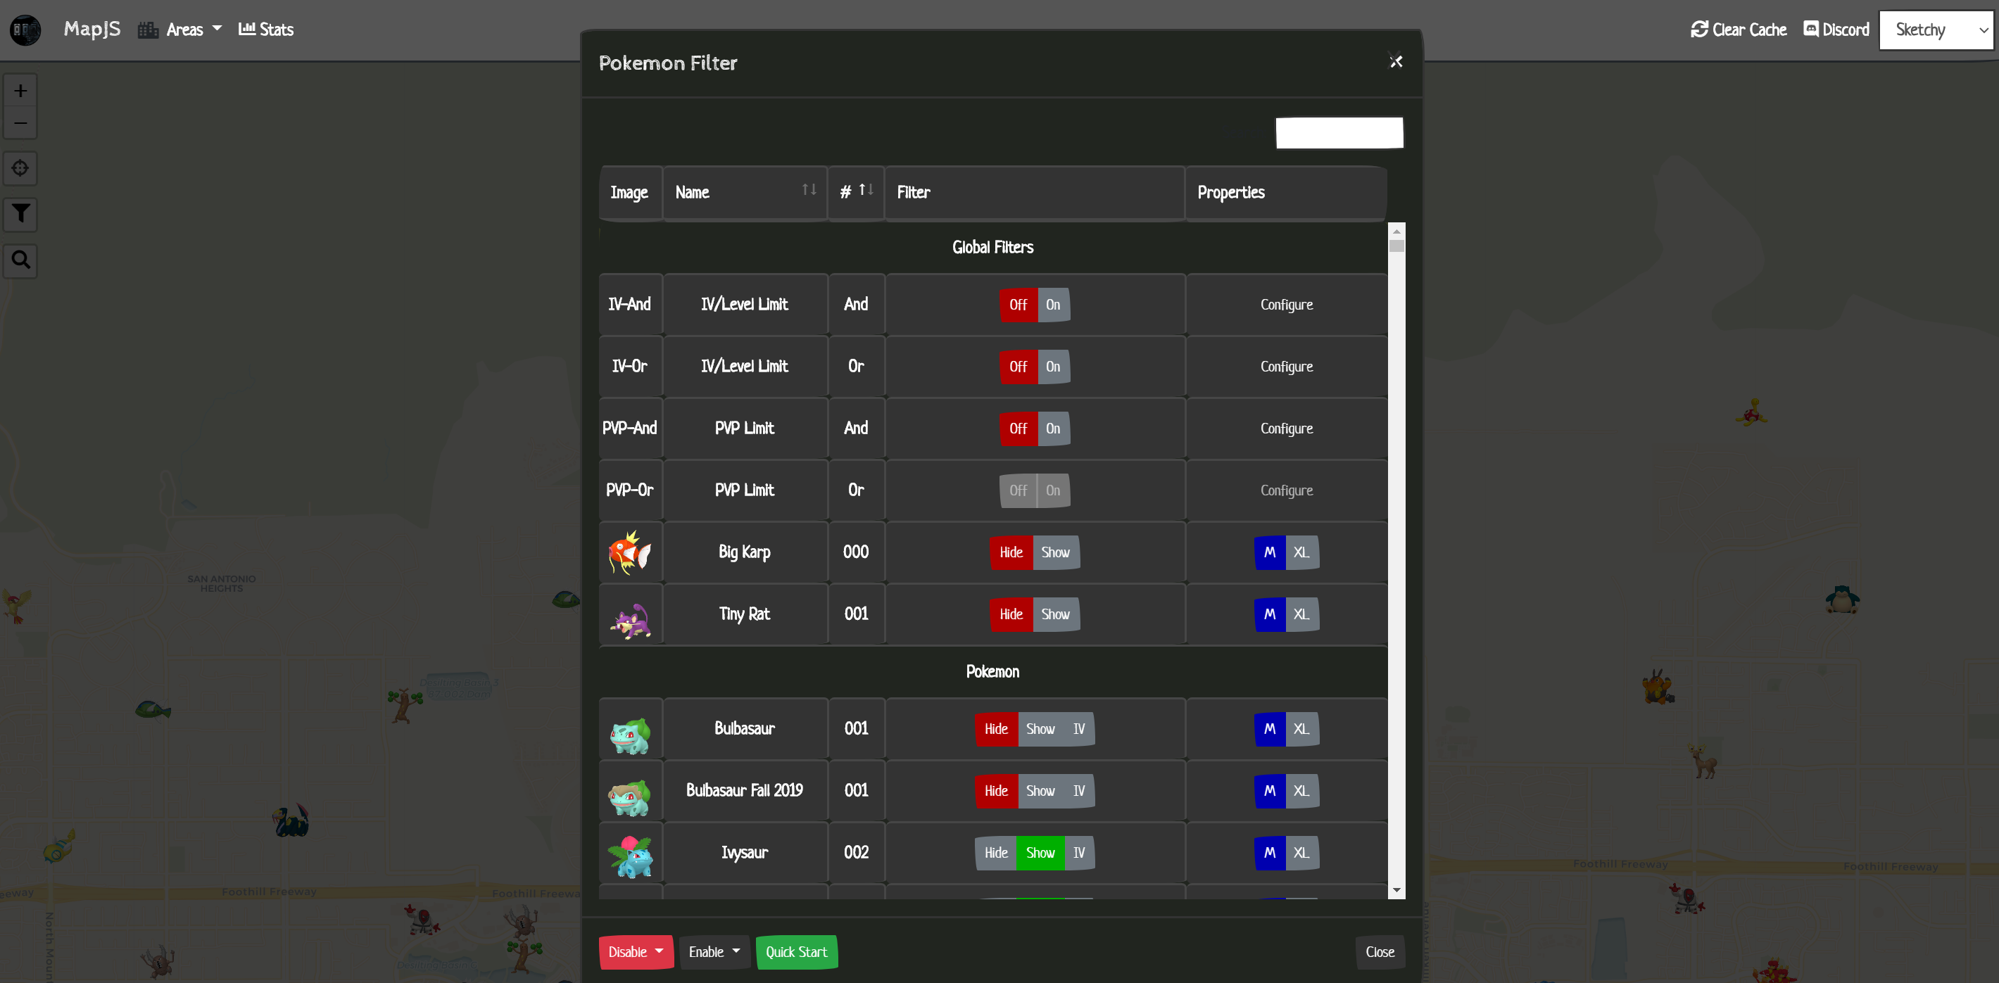This screenshot has height=983, width=1999.
Task: Click the filter list scrollbar down arrow
Action: tap(1396, 891)
